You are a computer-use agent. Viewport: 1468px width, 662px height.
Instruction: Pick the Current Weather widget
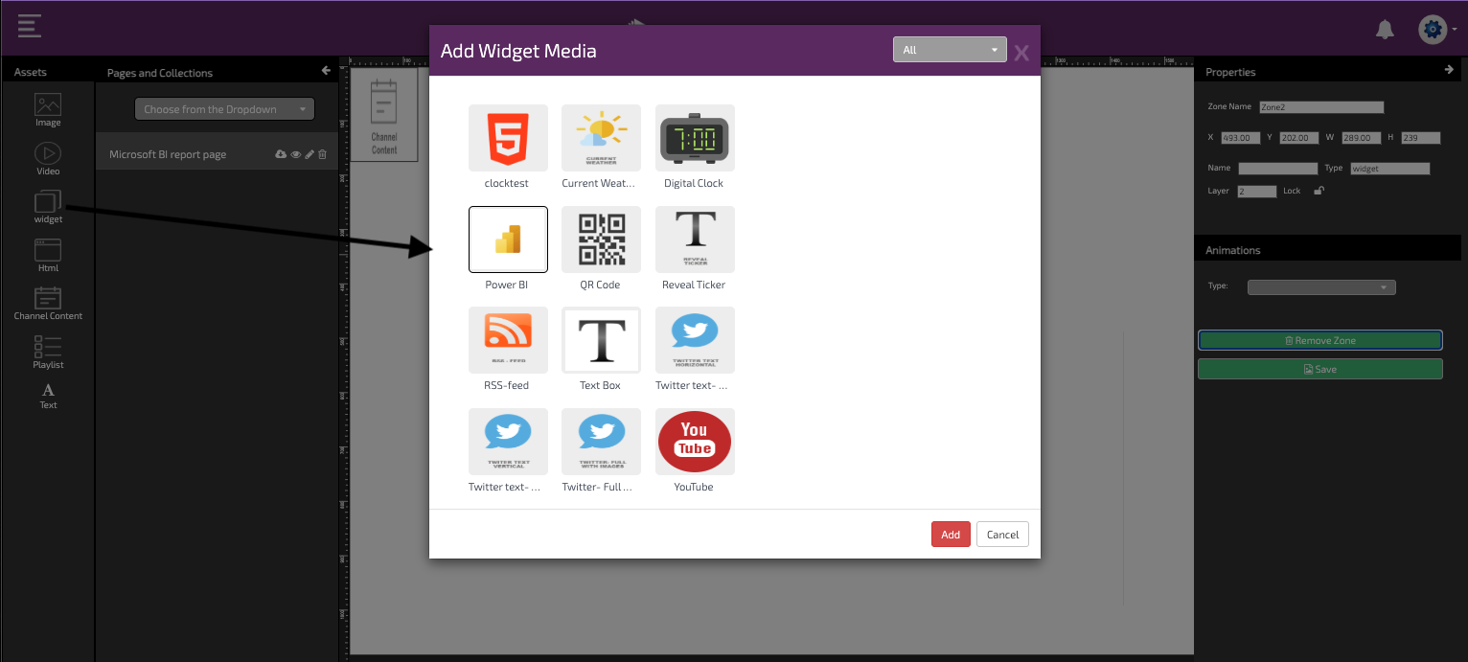[x=601, y=138]
